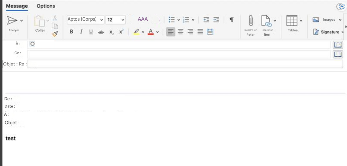Click the Signature pen icon
This screenshot has width=347, height=166.
(x=316, y=32)
